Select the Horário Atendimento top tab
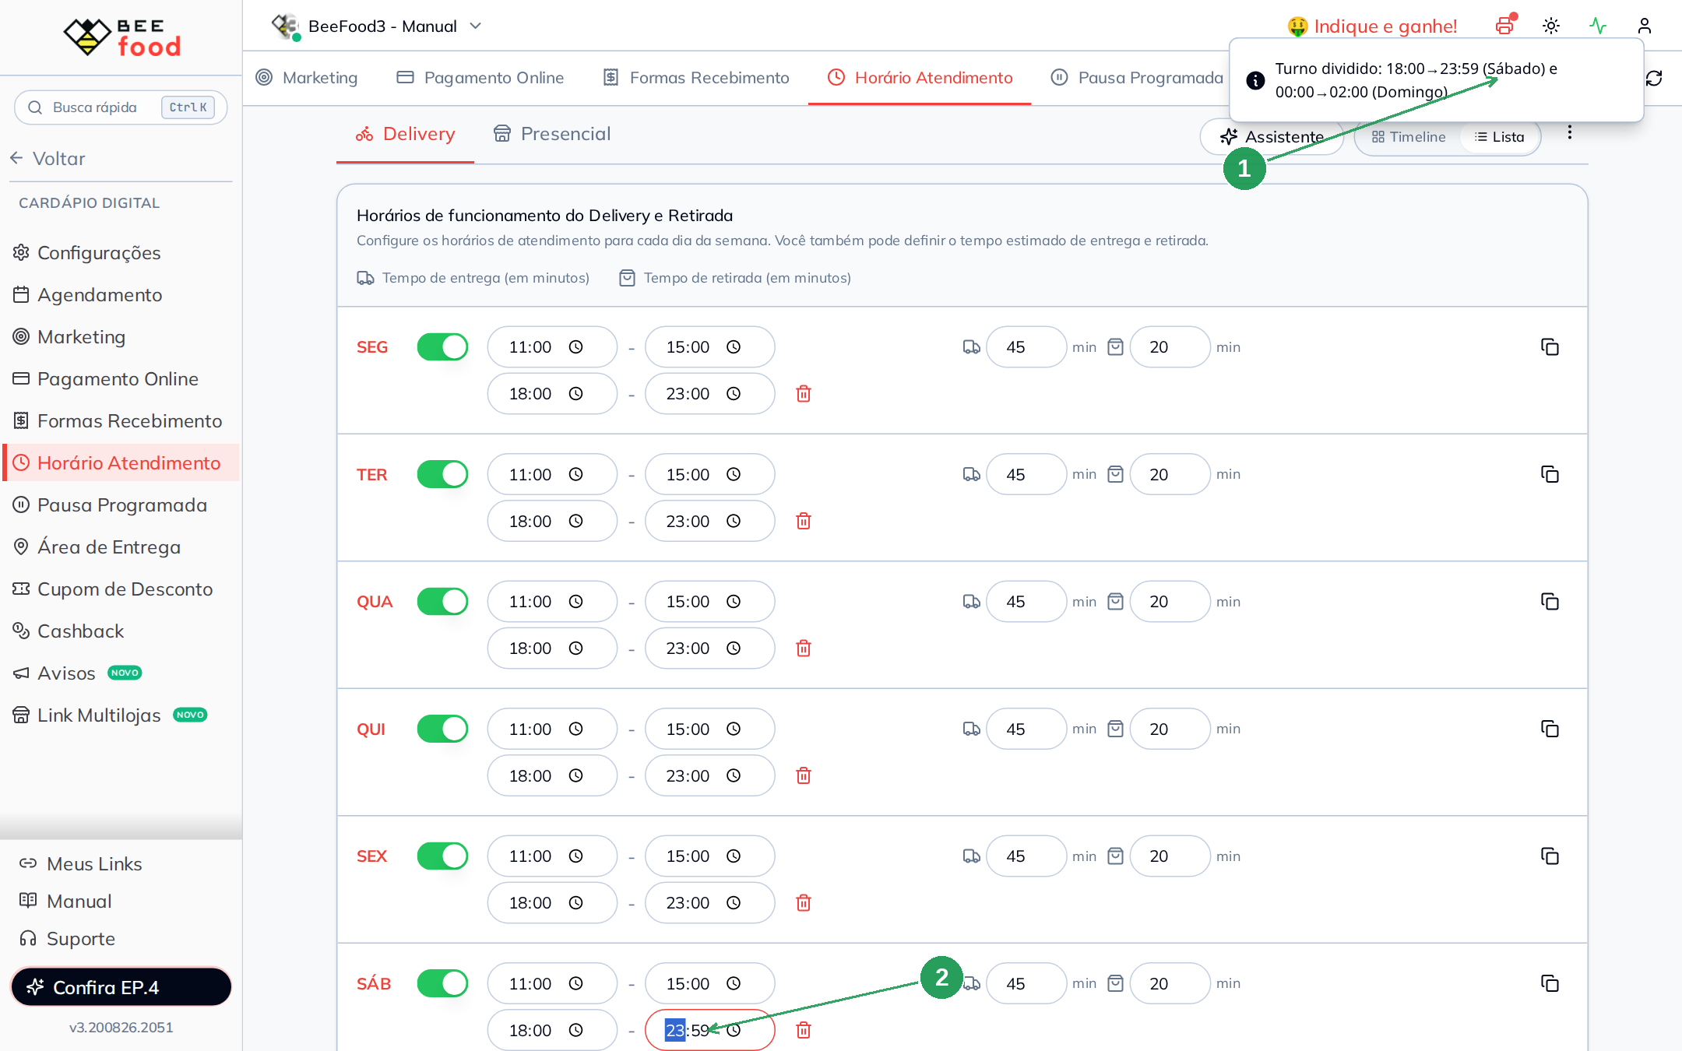 coord(920,78)
